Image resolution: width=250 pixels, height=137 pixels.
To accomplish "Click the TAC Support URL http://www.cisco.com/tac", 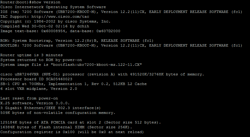I will point(60,17).
